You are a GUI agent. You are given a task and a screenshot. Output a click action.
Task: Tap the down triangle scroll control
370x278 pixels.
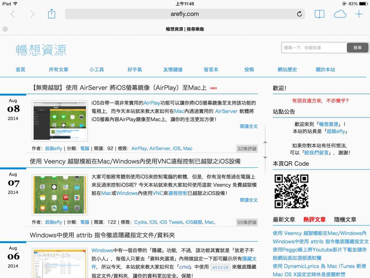(265, 157)
